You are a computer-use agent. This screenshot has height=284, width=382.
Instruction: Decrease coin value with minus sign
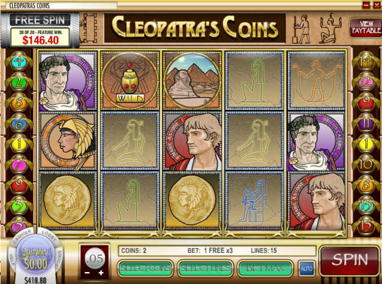click(87, 273)
